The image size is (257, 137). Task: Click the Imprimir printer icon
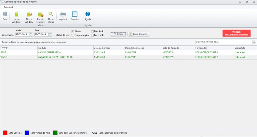[x=63, y=14]
